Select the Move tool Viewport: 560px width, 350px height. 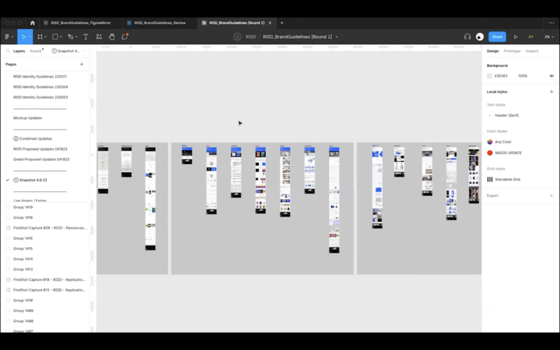(x=24, y=37)
